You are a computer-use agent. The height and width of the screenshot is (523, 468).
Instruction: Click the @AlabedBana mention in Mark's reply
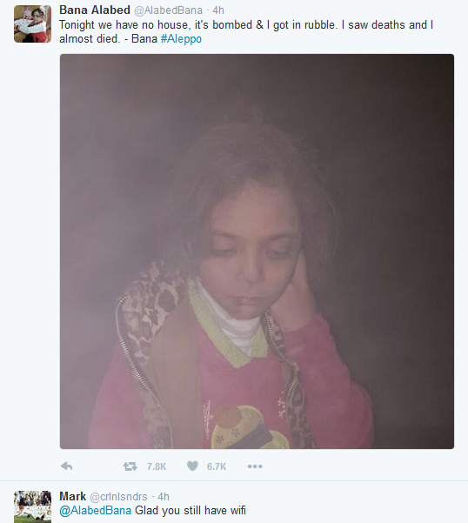click(96, 511)
